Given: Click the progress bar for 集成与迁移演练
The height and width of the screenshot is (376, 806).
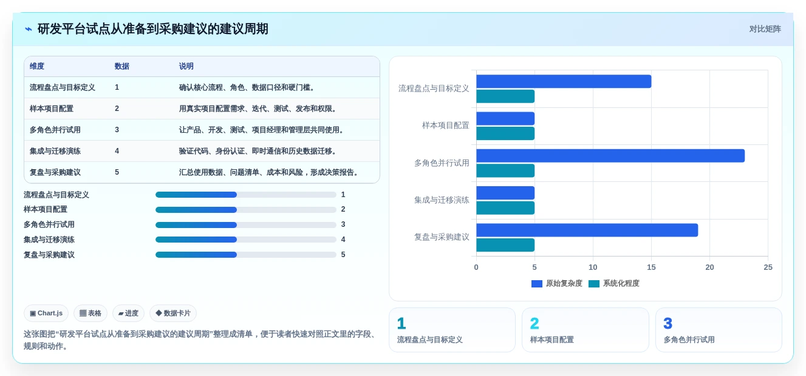Looking at the screenshot, I should [x=246, y=240].
